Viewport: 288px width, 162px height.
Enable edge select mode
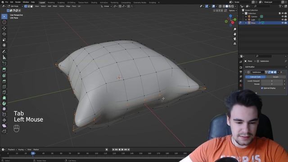pyautogui.click(x=28, y=6)
